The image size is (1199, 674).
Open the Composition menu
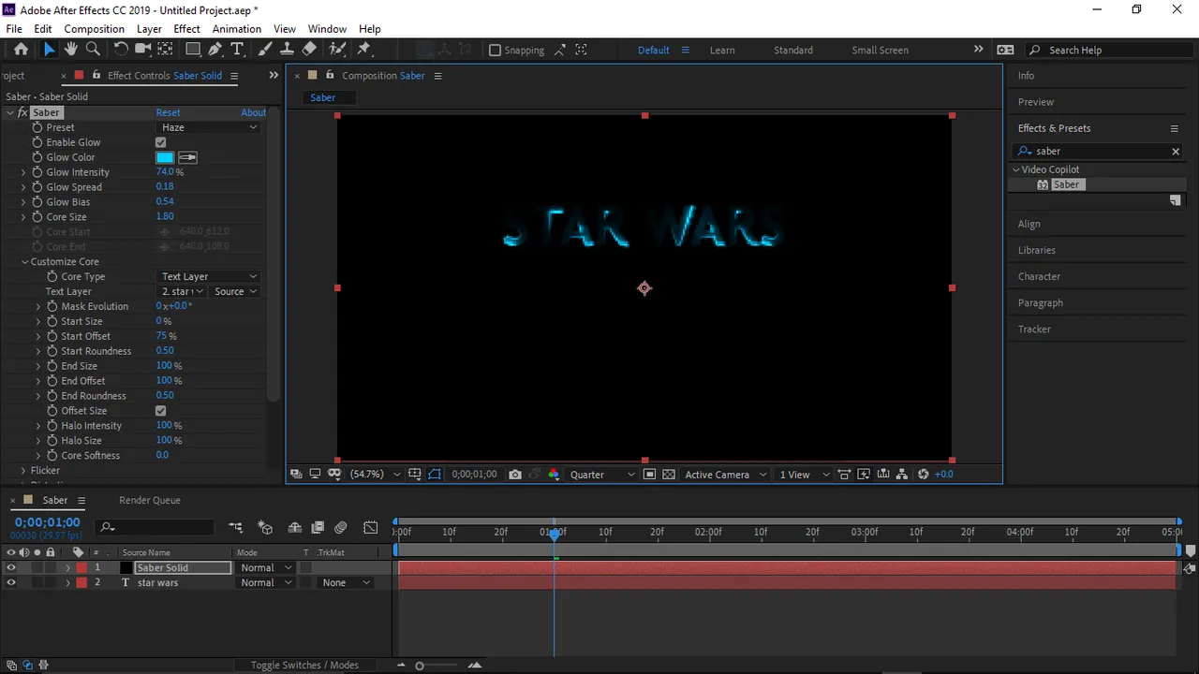pos(94,29)
